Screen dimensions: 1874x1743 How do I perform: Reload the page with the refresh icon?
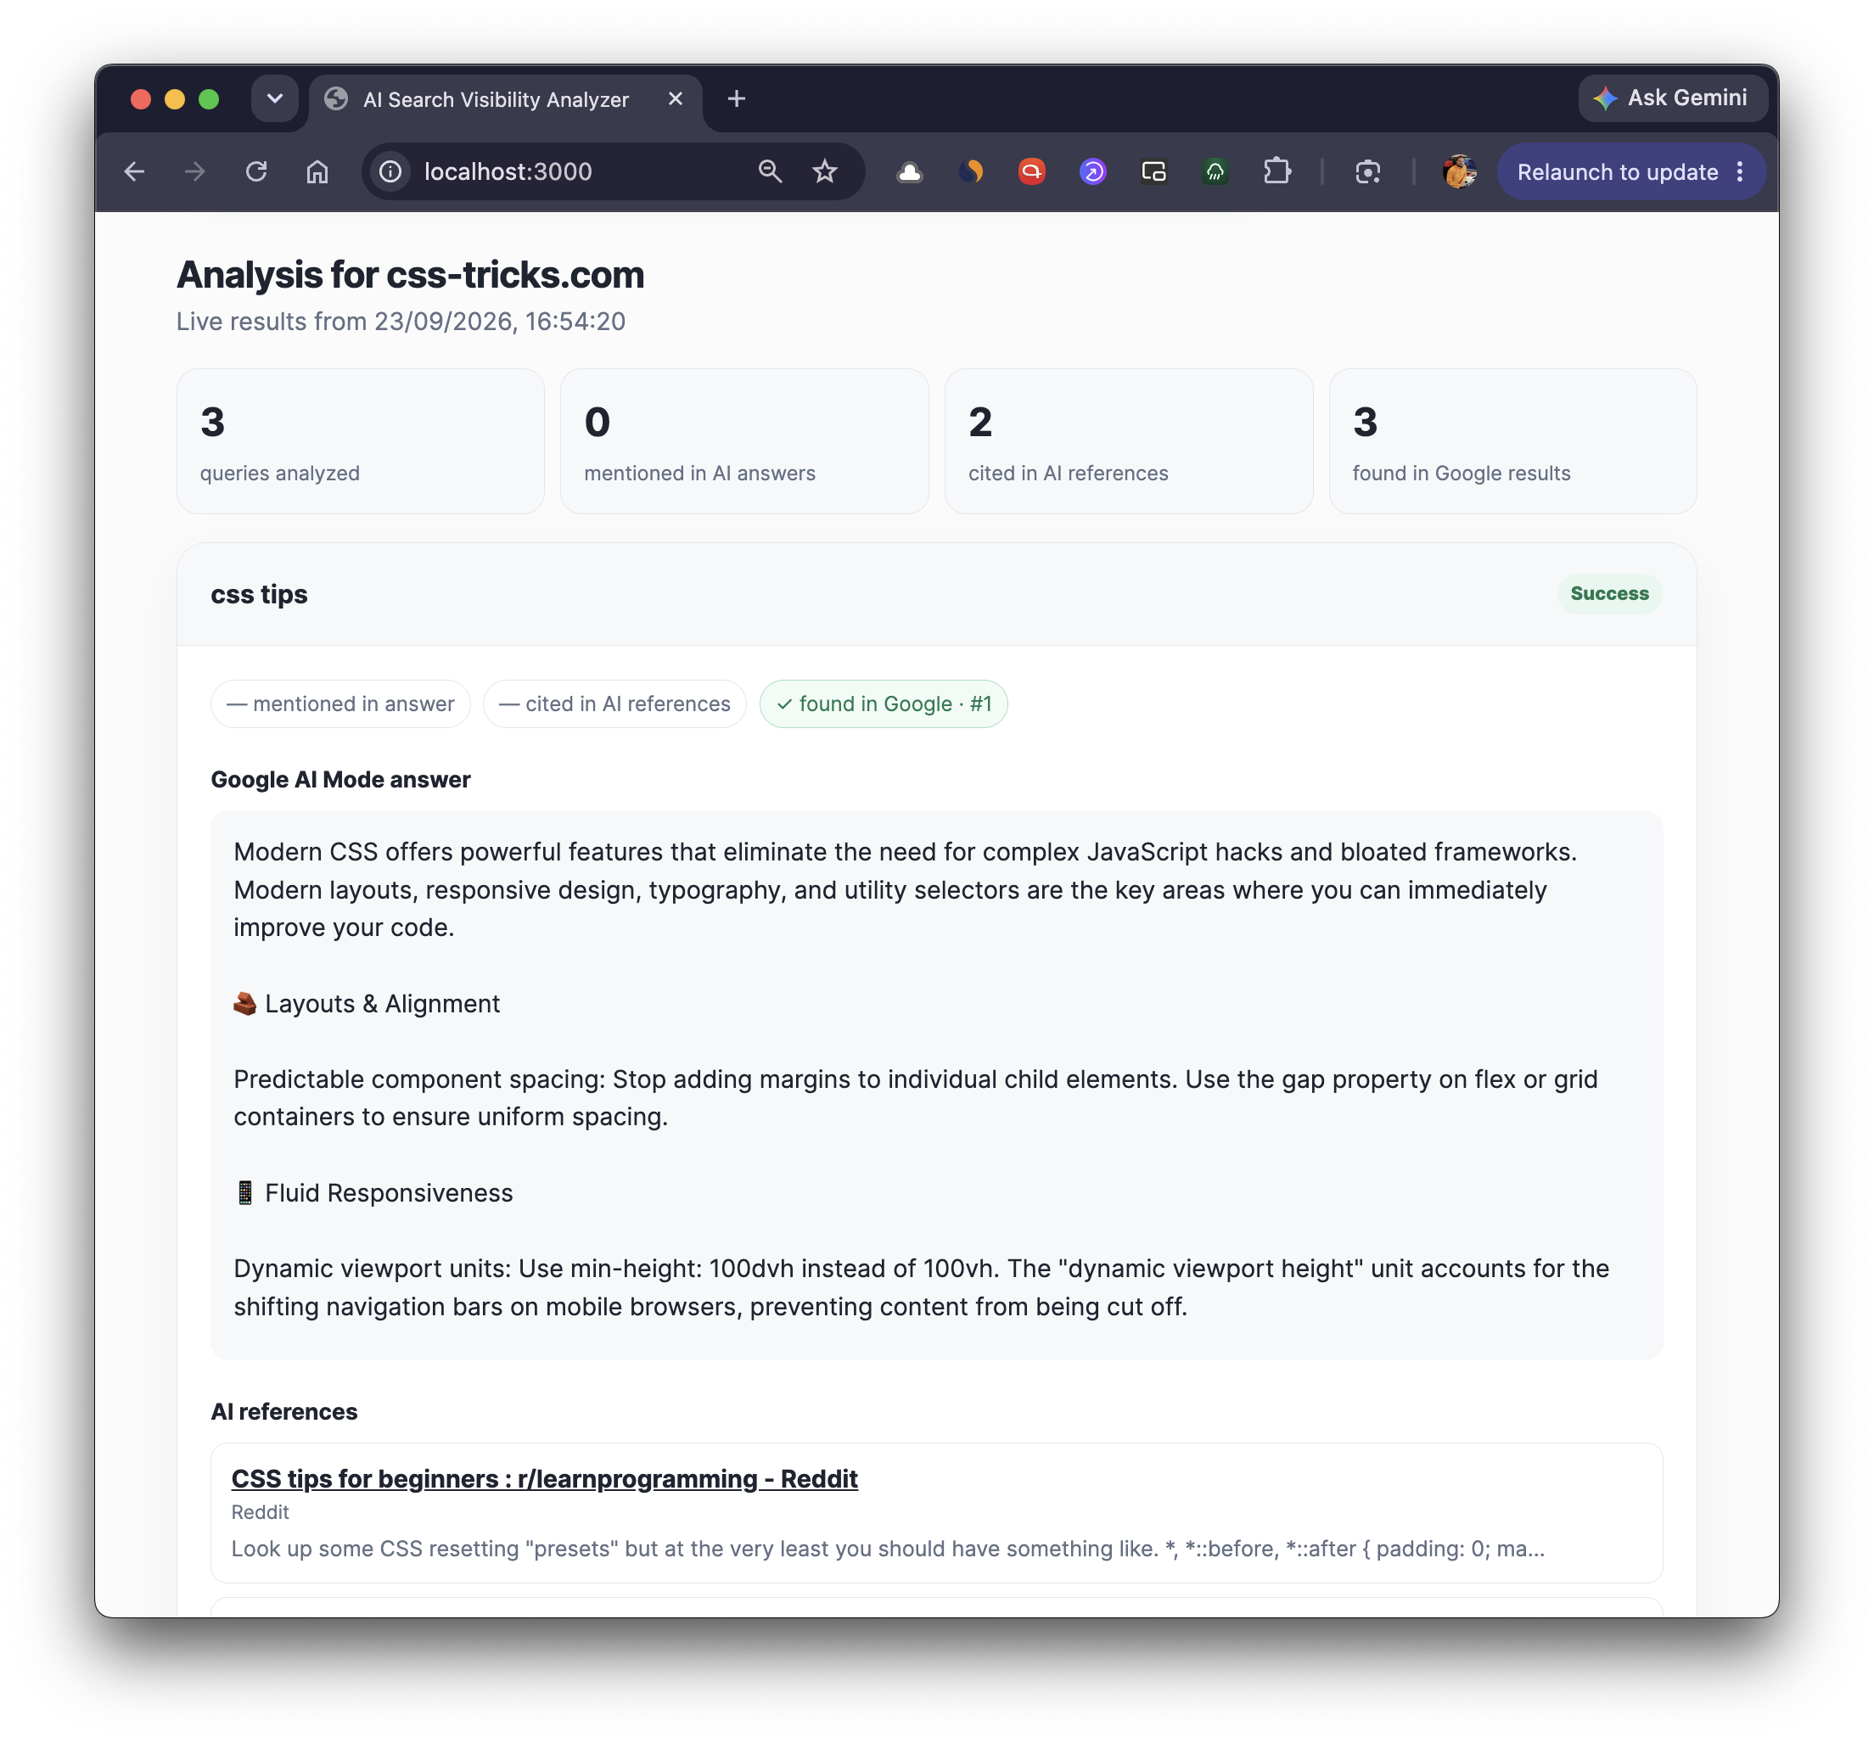pos(256,171)
